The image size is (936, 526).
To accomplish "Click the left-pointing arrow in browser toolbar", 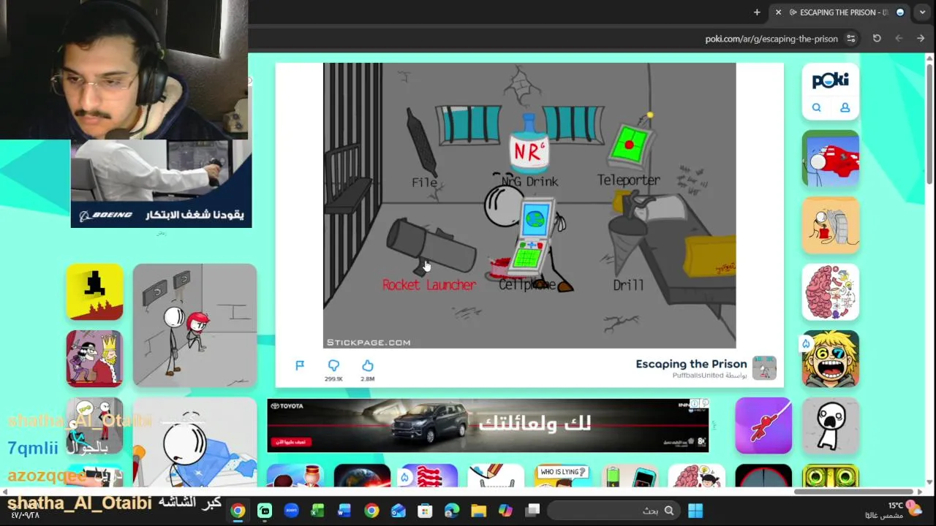I will (x=899, y=39).
